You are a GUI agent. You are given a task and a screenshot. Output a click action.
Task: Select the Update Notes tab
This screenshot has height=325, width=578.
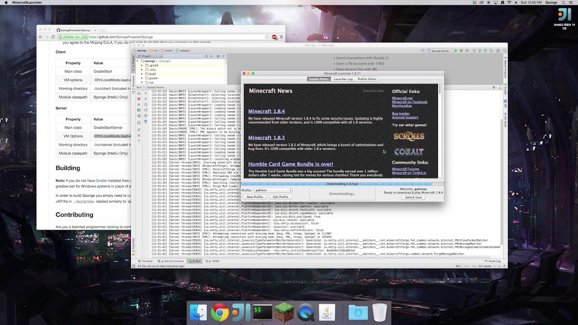(318, 79)
